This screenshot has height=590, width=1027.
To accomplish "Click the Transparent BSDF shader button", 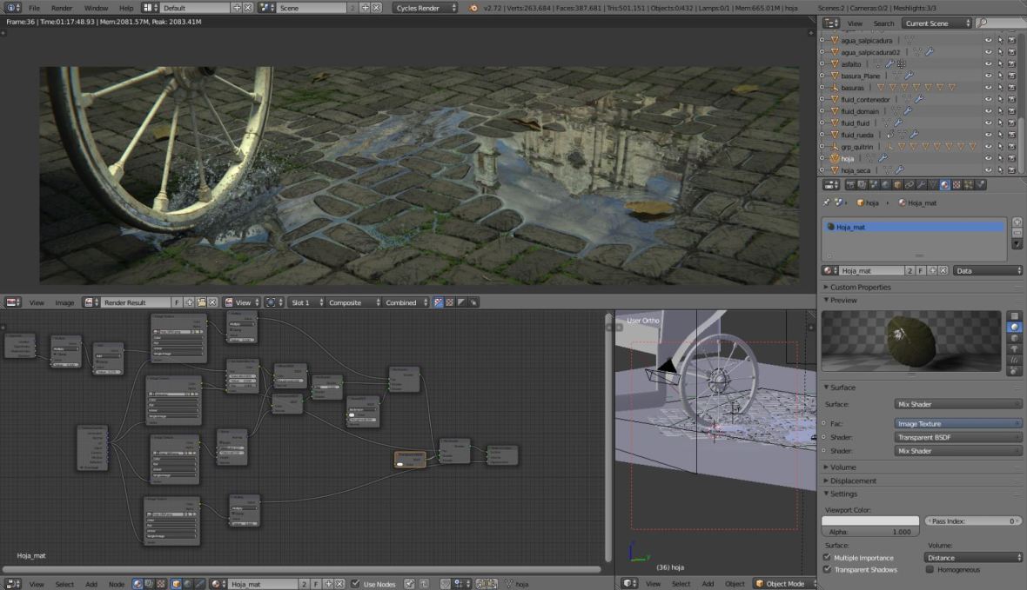I will 958,438.
